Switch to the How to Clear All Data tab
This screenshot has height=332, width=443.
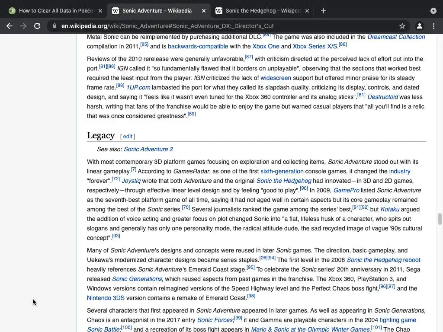55,11
